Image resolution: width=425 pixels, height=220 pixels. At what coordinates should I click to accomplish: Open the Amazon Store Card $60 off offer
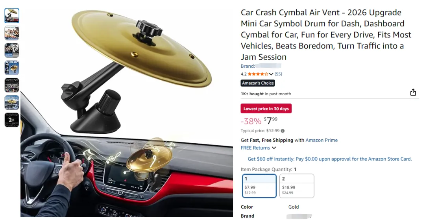pyautogui.click(x=330, y=159)
